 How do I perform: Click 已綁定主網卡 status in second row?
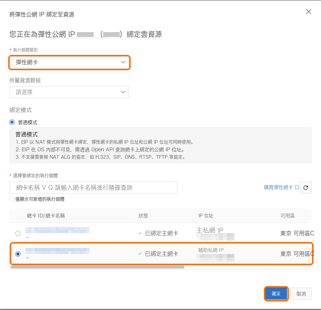coord(162,254)
